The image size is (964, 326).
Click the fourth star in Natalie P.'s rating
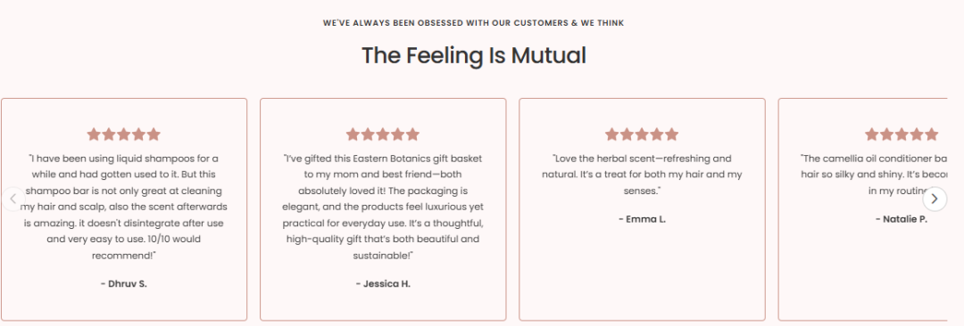[917, 134]
